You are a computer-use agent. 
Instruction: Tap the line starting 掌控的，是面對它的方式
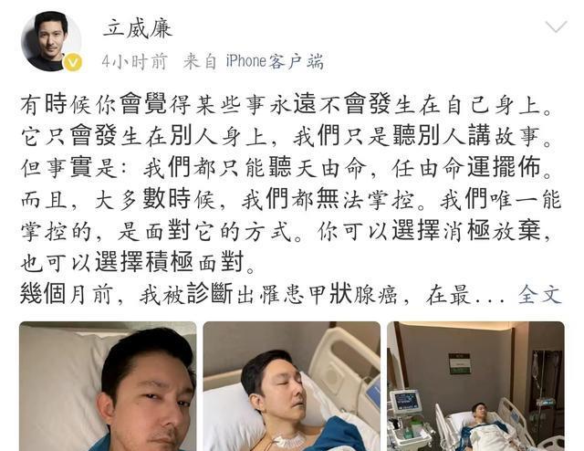(x=286, y=231)
